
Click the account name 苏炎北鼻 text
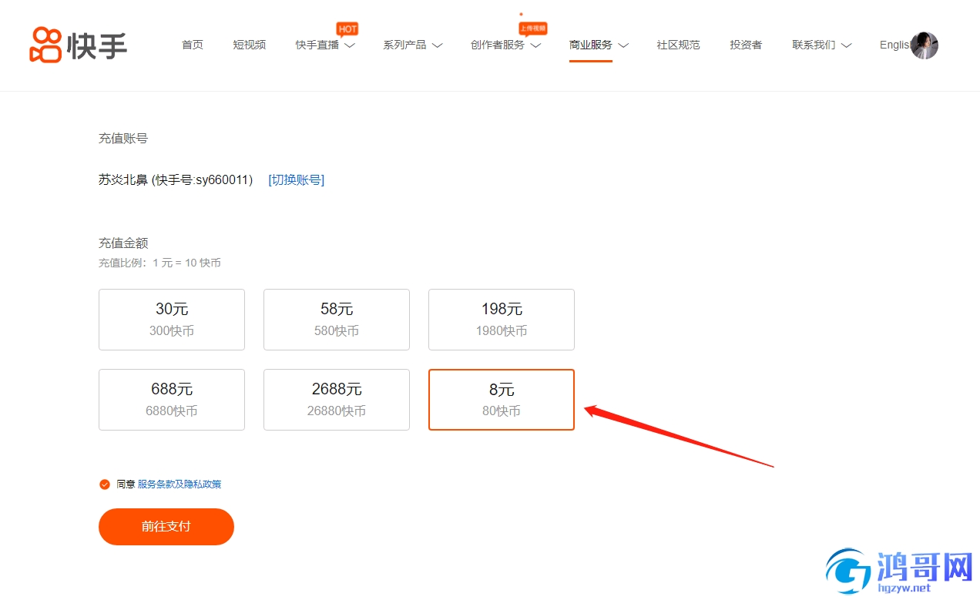point(123,179)
